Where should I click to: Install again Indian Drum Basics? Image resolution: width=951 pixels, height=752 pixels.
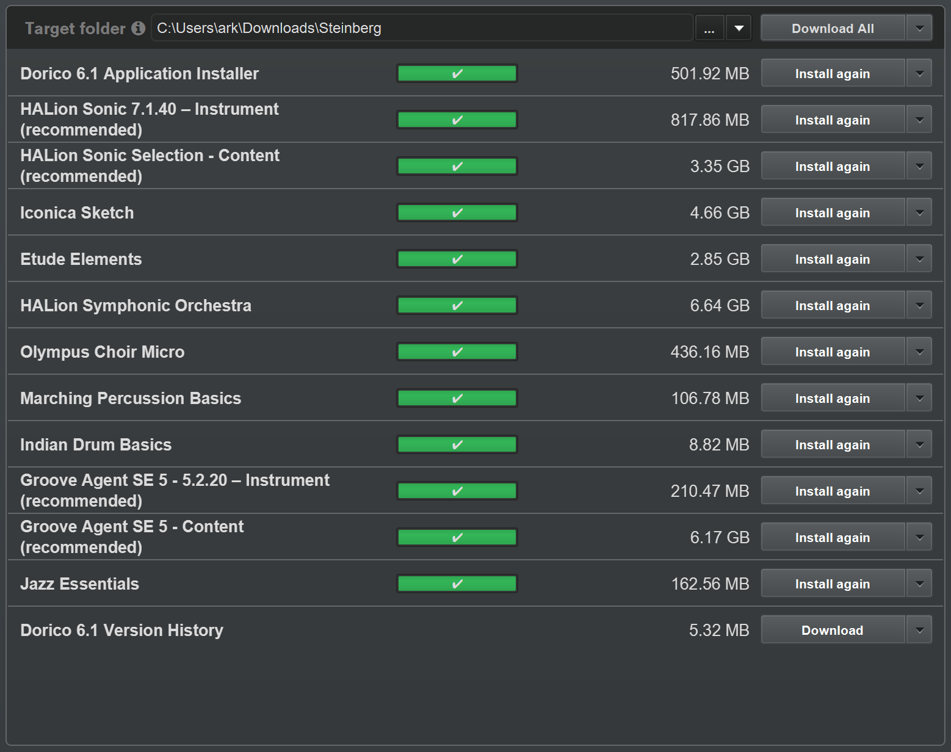coord(833,444)
